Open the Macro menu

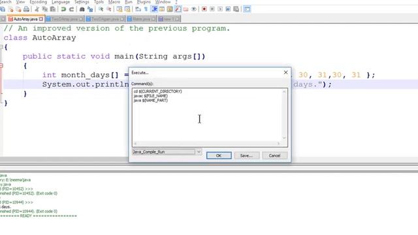[x=114, y=2]
